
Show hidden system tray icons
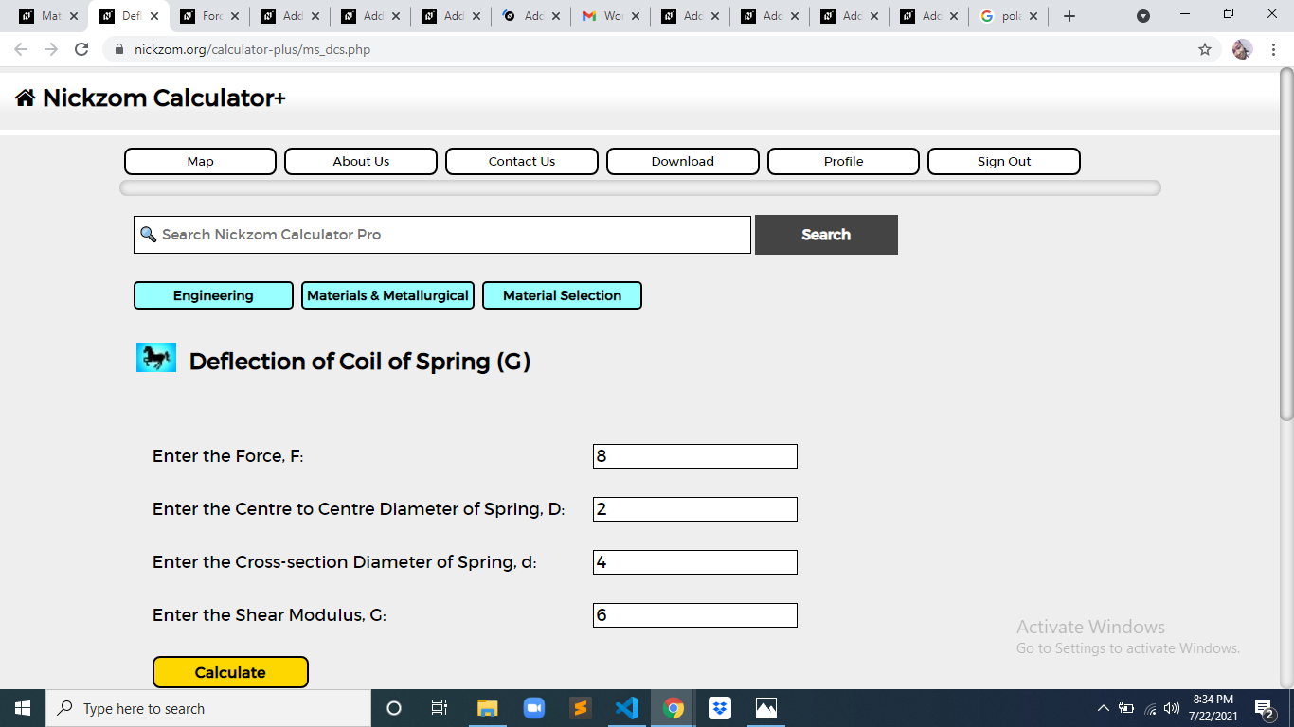1103,708
